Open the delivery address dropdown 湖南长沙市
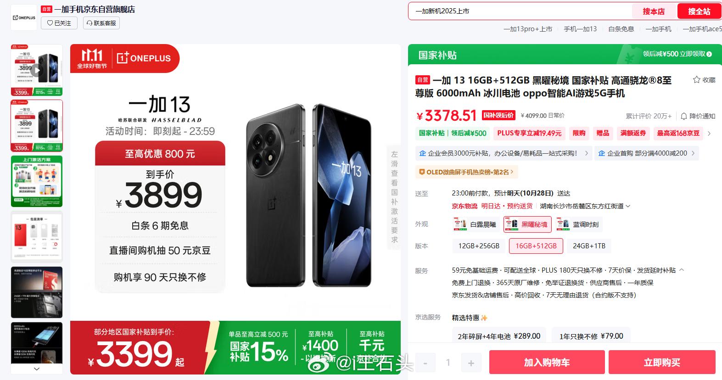Viewport: 722px width, 380px height. [x=585, y=206]
